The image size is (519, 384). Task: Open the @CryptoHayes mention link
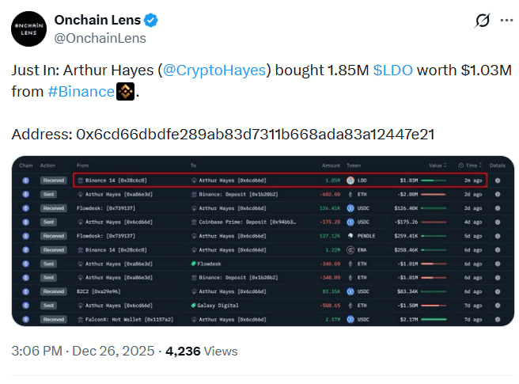tap(214, 70)
